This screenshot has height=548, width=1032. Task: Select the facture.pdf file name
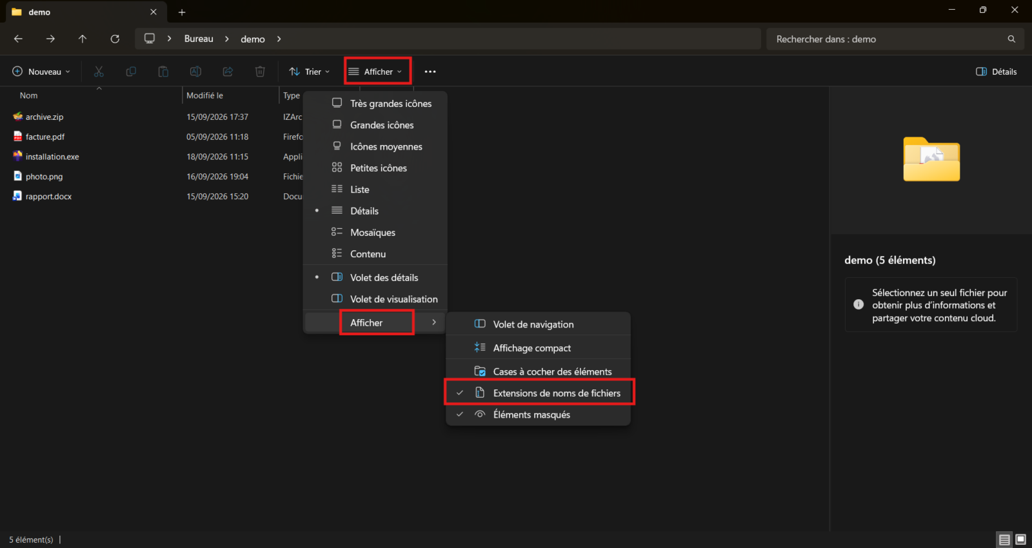(x=45, y=137)
